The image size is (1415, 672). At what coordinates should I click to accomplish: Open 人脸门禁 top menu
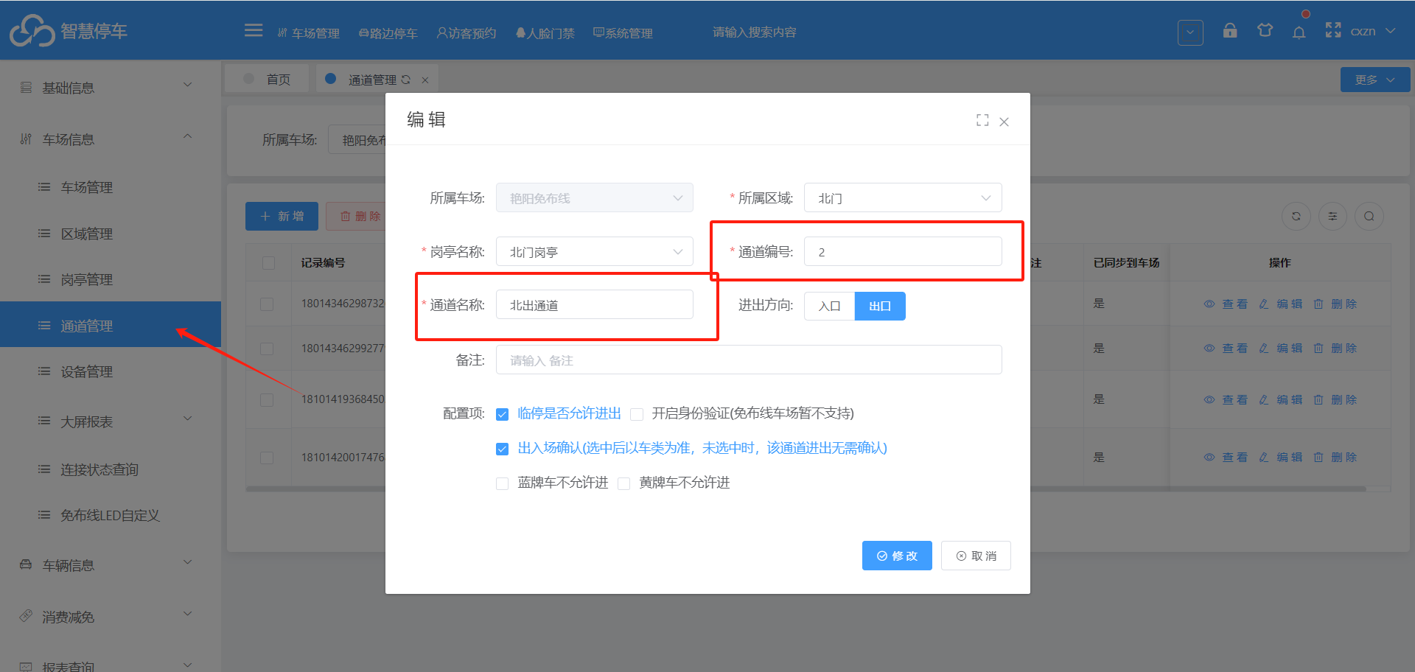[x=545, y=32]
